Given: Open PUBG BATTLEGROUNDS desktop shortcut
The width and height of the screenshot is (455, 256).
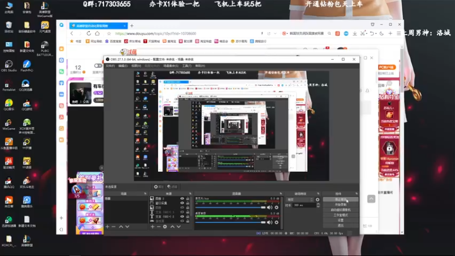Looking at the screenshot, I should point(45,48).
